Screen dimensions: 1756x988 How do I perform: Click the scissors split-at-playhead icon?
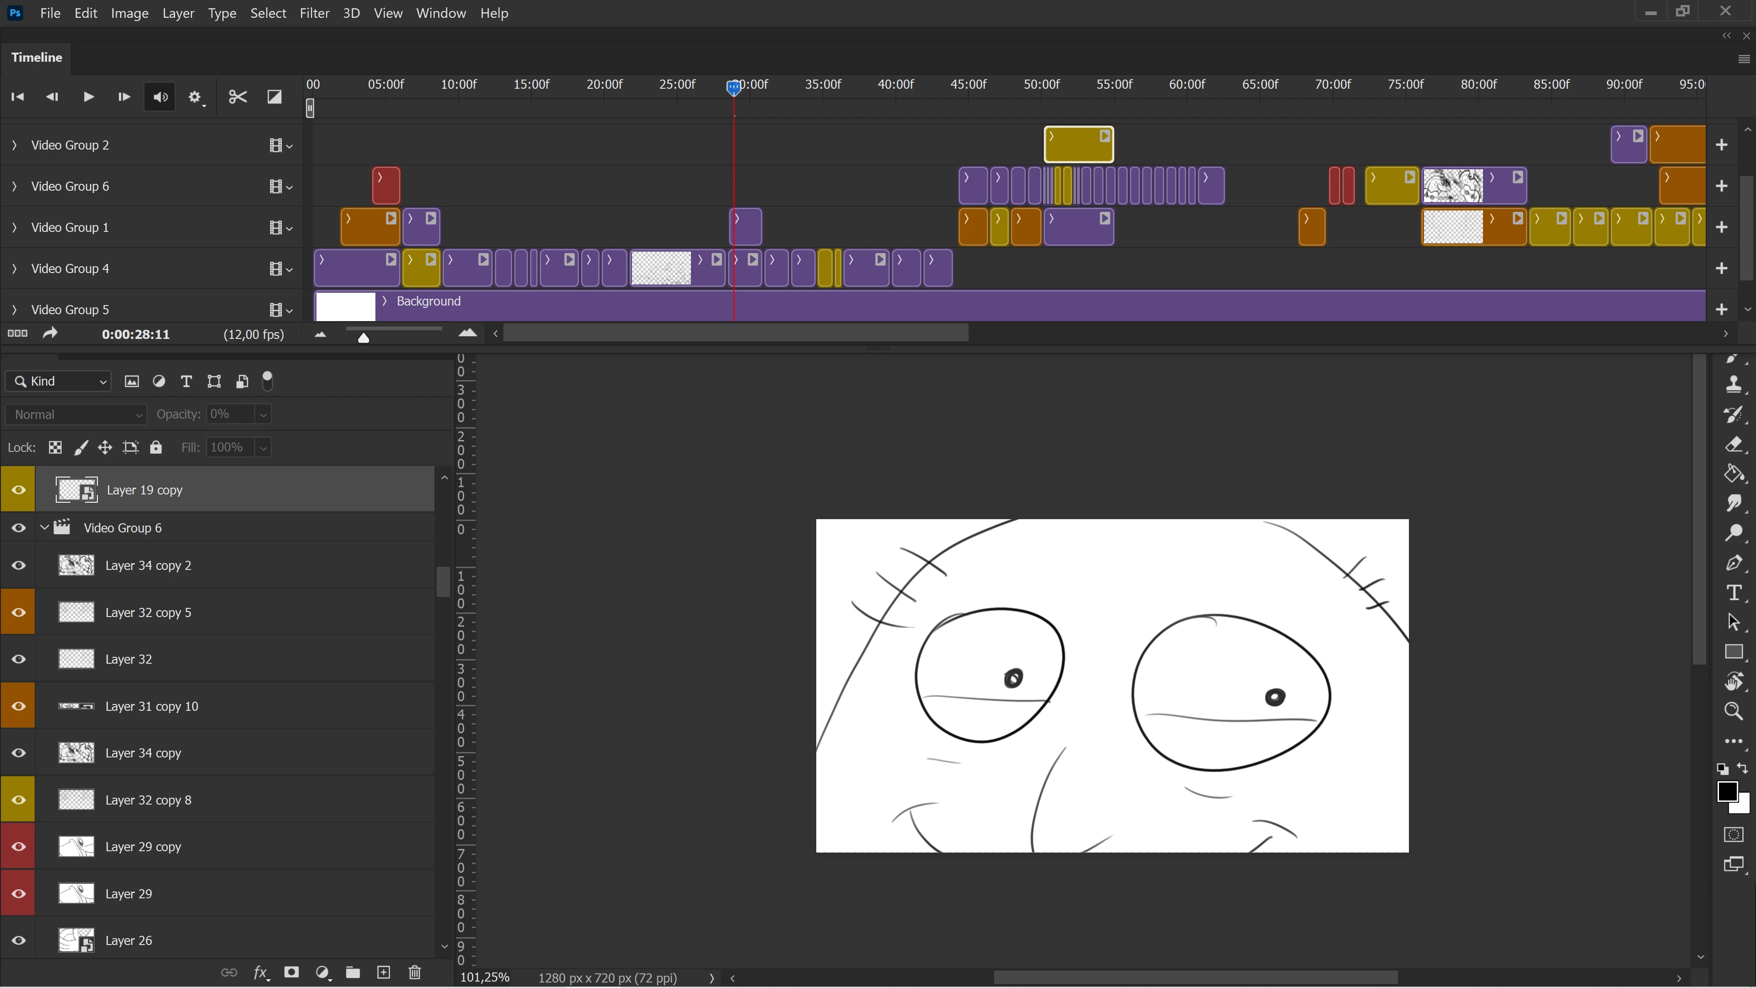[x=237, y=97]
